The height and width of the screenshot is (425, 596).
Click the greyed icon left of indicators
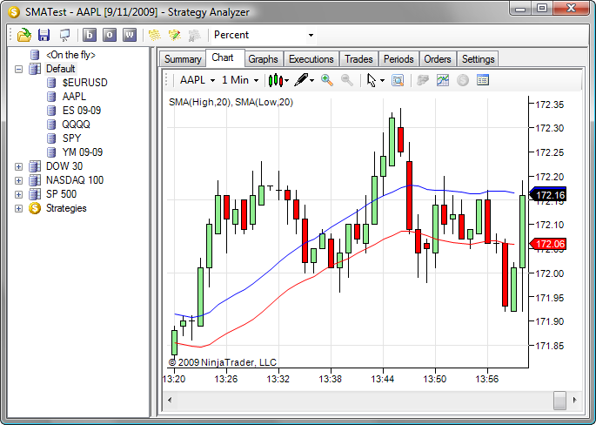coord(423,80)
